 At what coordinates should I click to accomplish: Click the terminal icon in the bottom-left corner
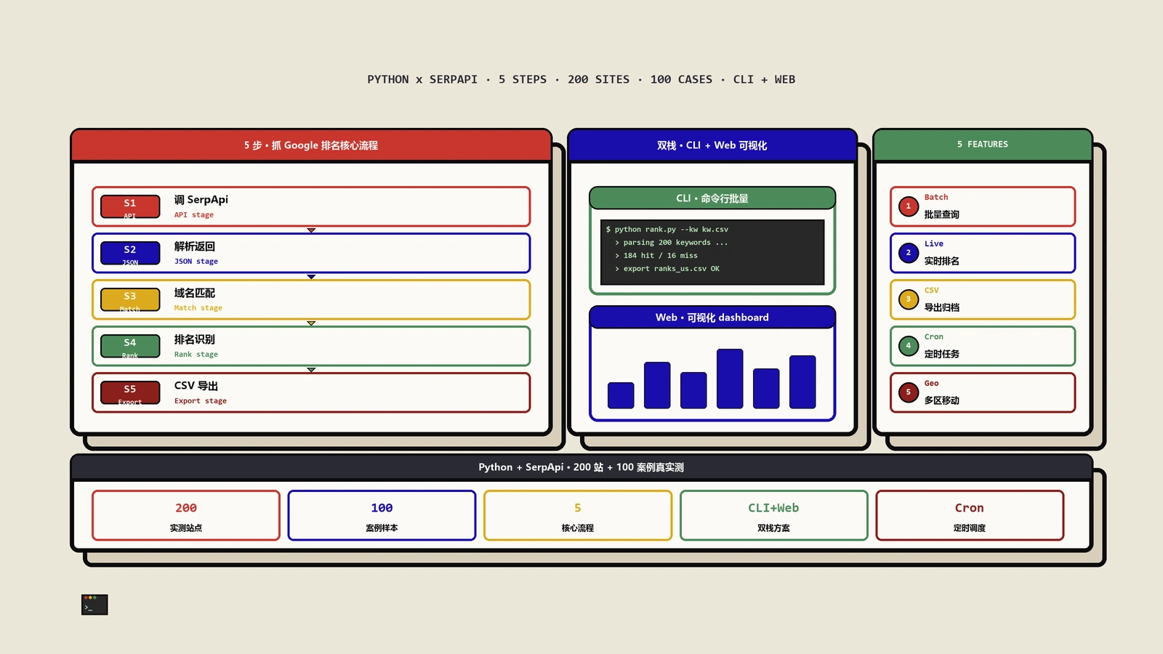click(x=94, y=605)
